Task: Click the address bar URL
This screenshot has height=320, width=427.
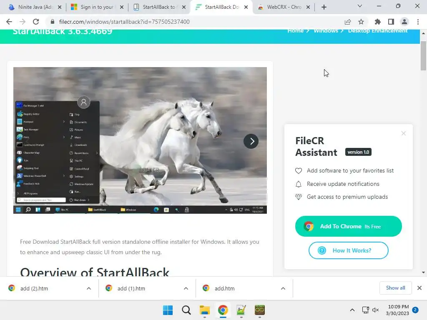Action: [124, 22]
